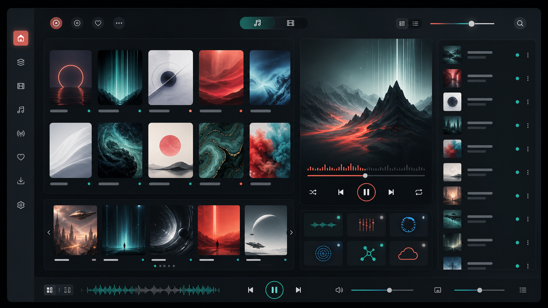Open the search magnifier at top right

520,23
